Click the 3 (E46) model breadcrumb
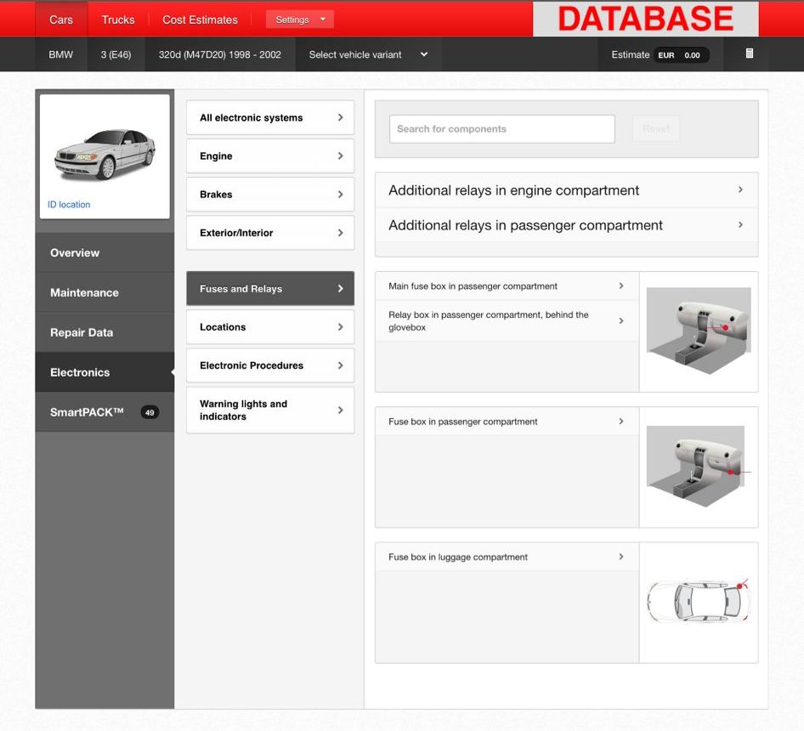Screen dimensions: 804x731 pos(116,54)
